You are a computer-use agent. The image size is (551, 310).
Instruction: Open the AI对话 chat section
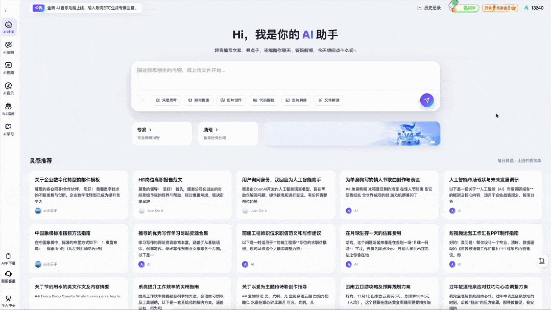coord(9,27)
